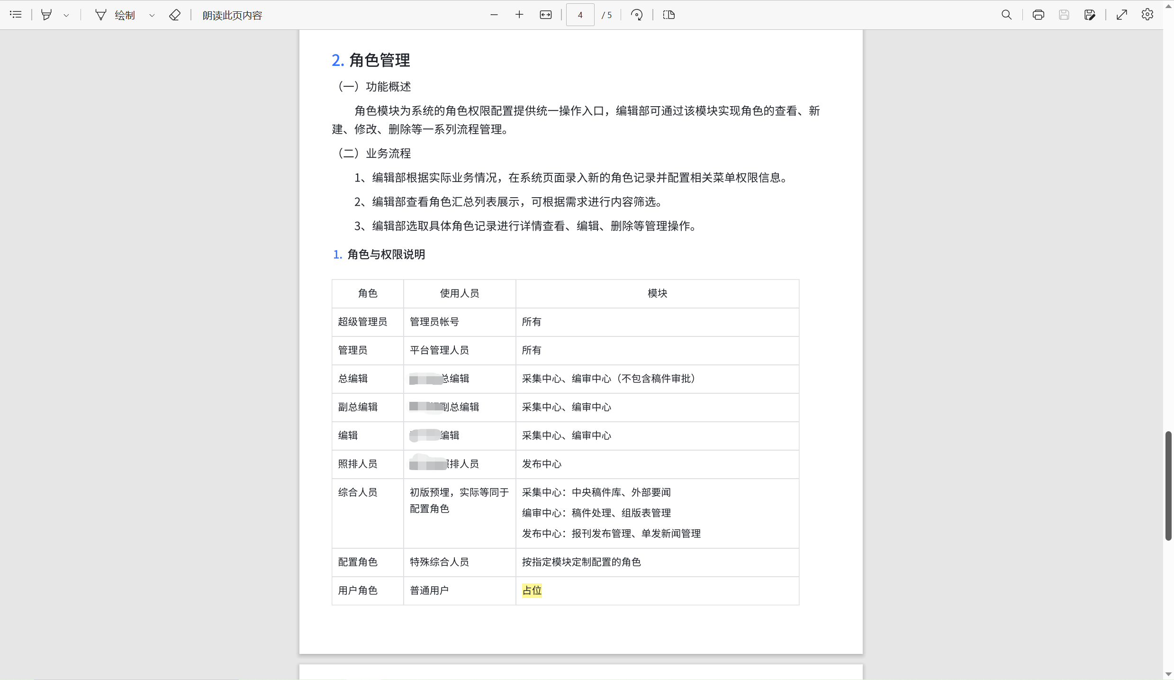The height and width of the screenshot is (680, 1174).
Task: Open the PDF viewer settings gear
Action: 1147,15
